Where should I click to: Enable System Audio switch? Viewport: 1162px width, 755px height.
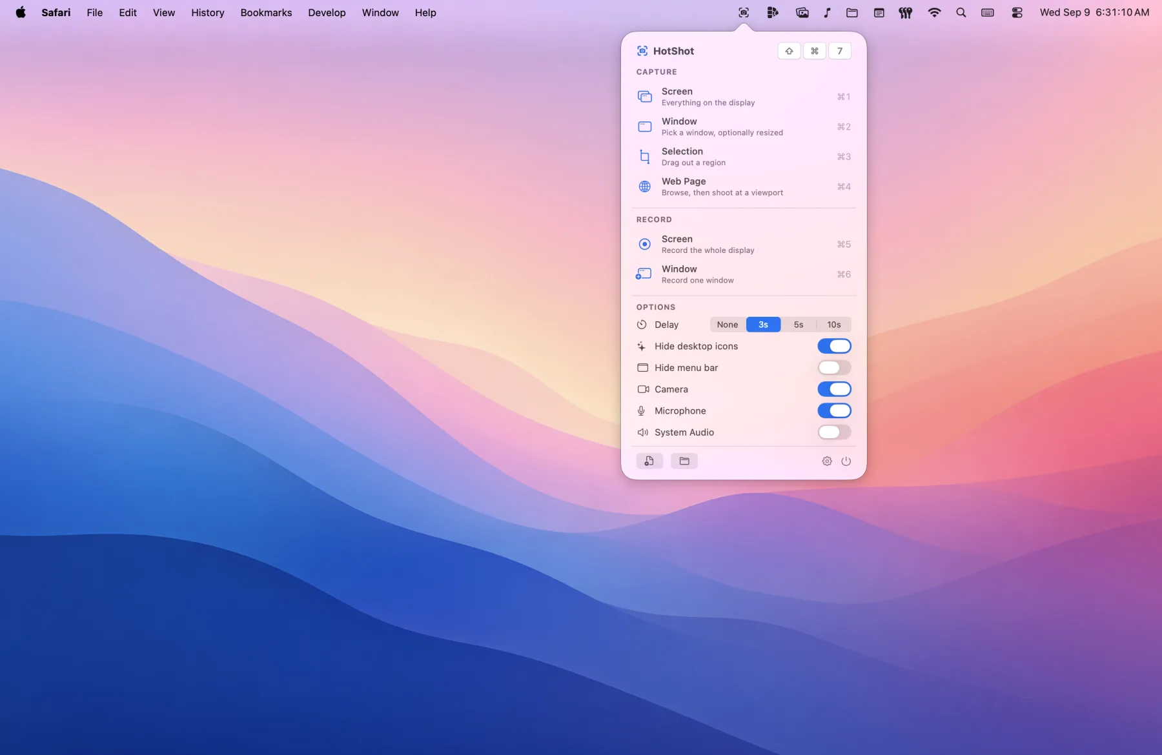click(x=834, y=432)
